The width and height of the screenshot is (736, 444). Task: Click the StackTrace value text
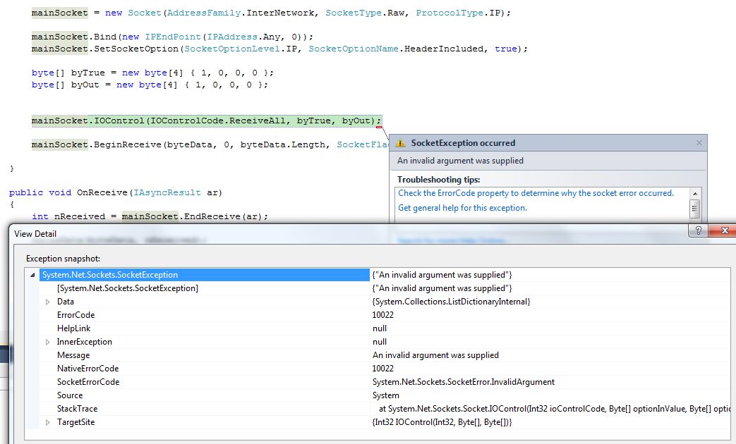tap(555, 409)
